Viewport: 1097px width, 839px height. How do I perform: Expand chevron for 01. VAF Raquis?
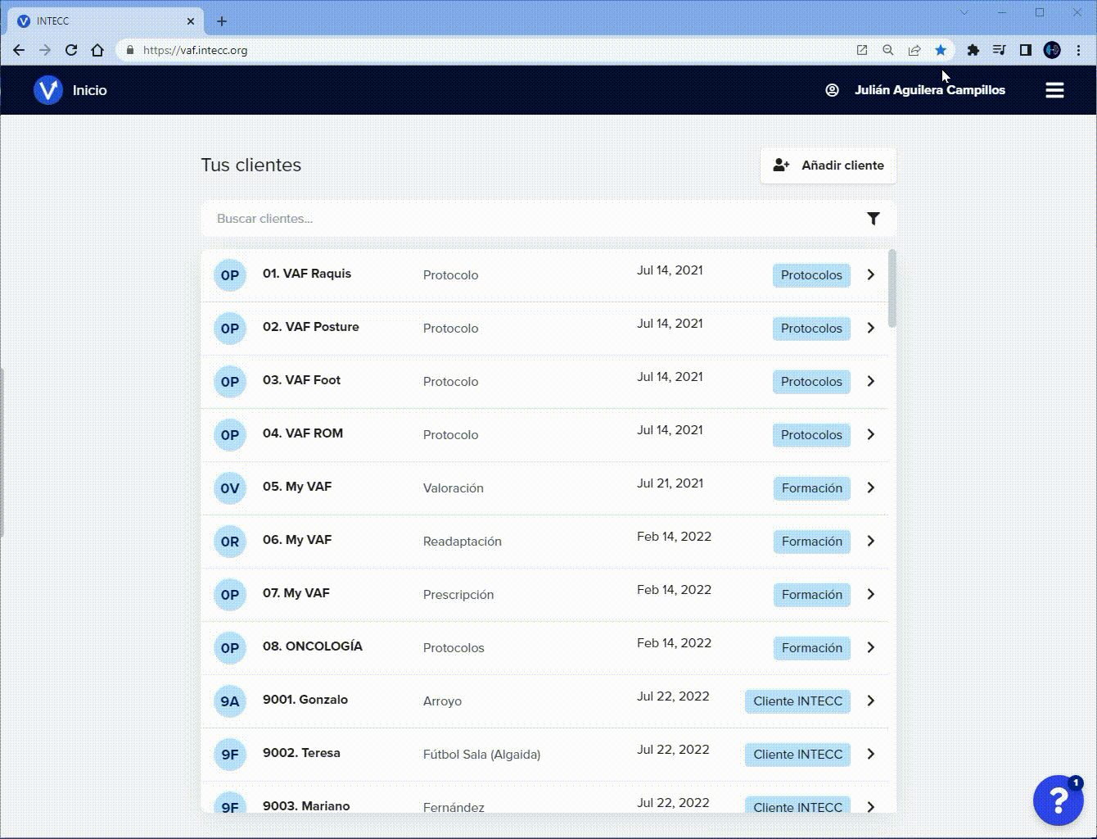(x=871, y=274)
